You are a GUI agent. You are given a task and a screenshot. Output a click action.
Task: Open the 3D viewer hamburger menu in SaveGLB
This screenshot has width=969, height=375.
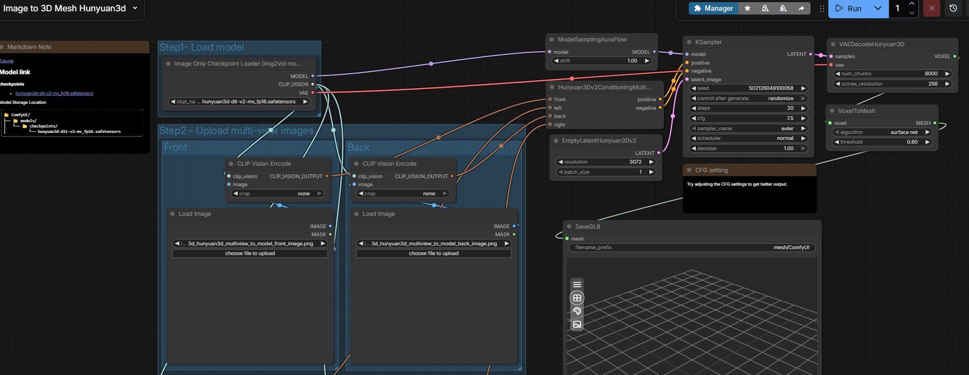(x=577, y=285)
